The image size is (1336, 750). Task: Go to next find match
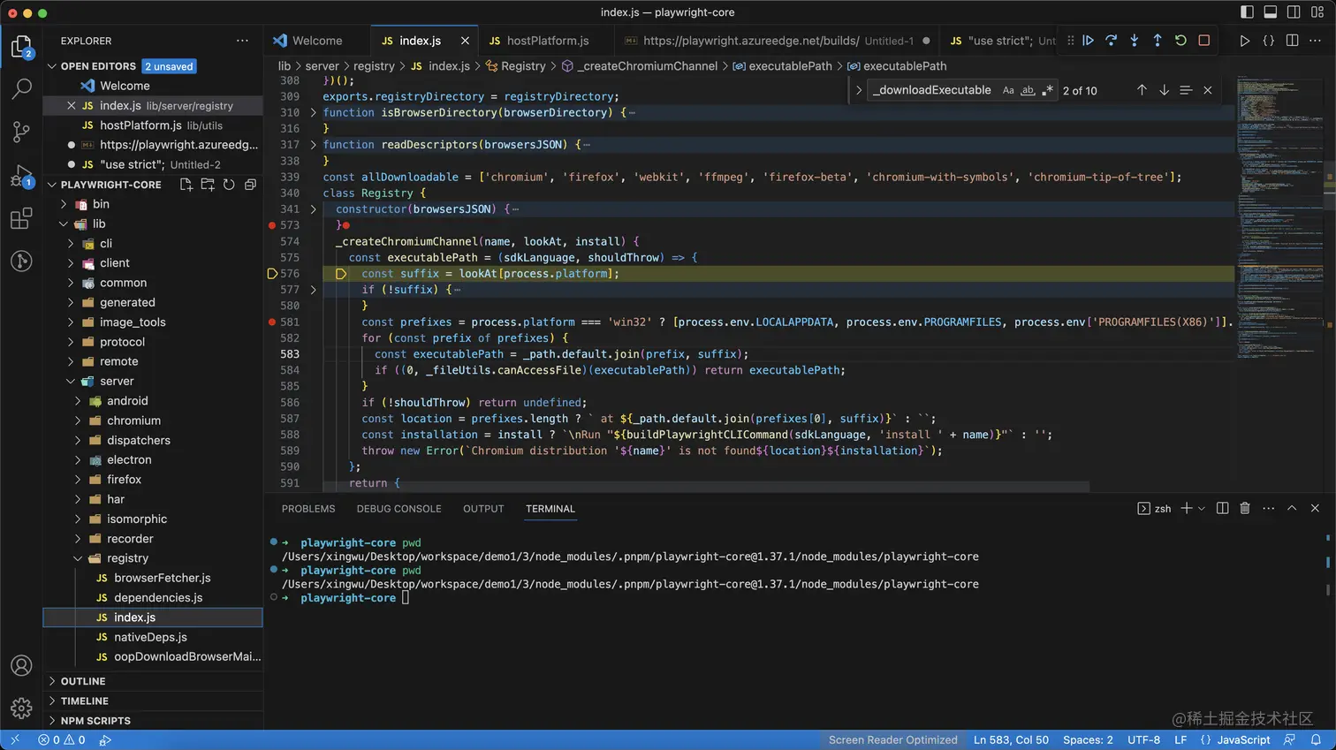(1164, 90)
